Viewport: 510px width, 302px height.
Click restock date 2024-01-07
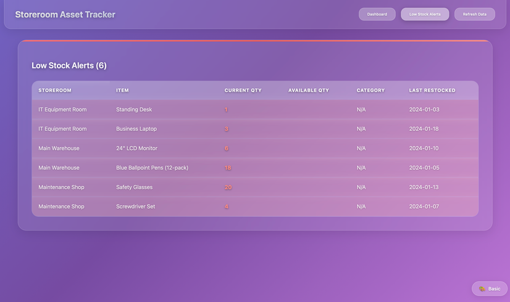[424, 206]
